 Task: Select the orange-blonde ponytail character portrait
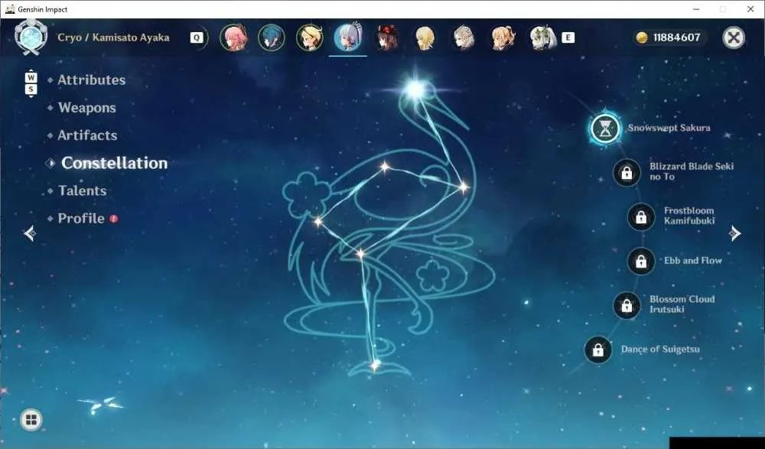pyautogui.click(x=503, y=37)
